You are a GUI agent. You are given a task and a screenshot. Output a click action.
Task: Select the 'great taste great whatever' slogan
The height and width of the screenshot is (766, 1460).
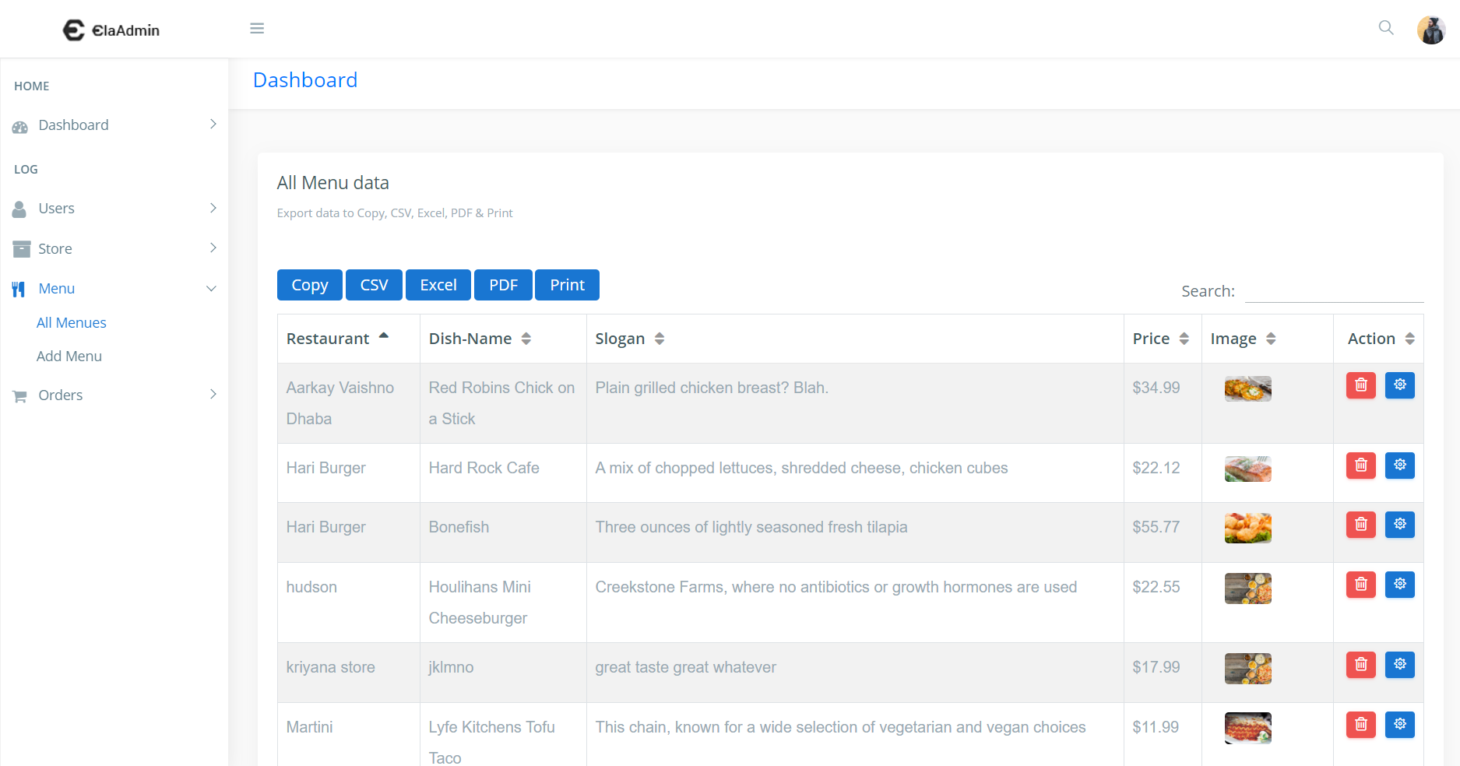(685, 667)
